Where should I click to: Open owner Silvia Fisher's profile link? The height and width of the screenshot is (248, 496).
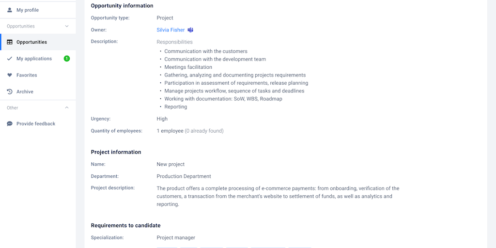click(170, 30)
